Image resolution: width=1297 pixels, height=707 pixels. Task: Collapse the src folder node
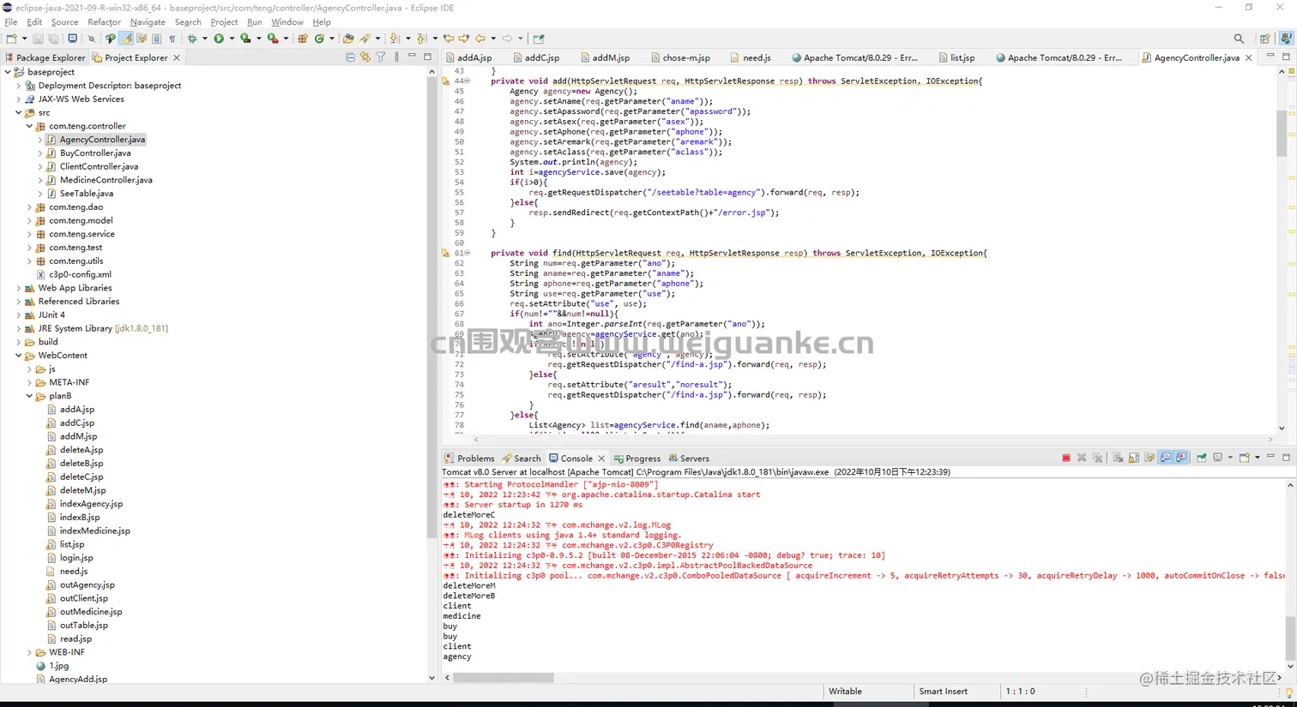point(19,112)
